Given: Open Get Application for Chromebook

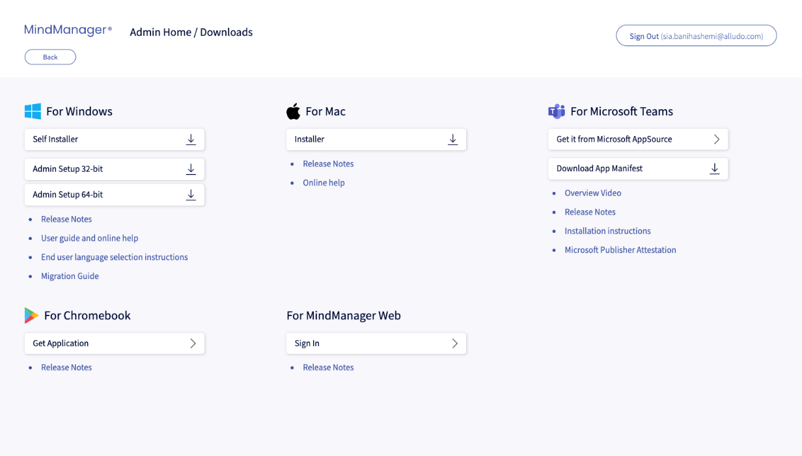Looking at the screenshot, I should point(115,343).
